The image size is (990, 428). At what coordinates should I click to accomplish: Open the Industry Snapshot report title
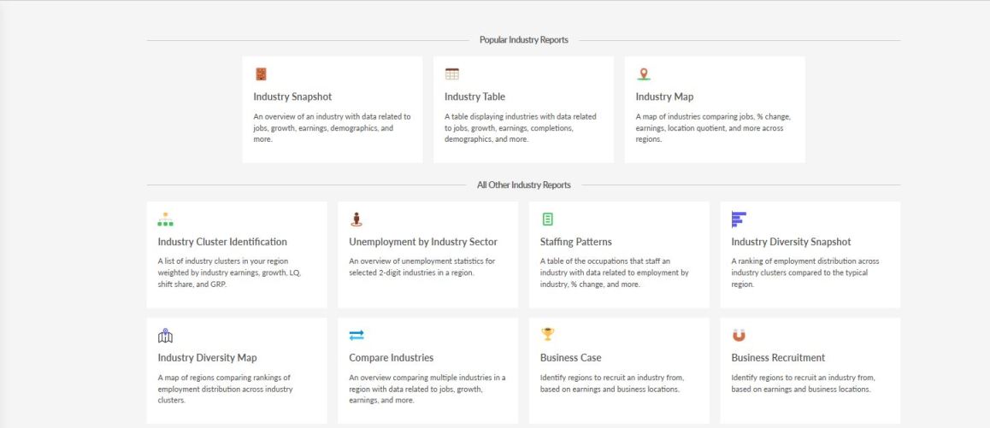click(x=292, y=97)
